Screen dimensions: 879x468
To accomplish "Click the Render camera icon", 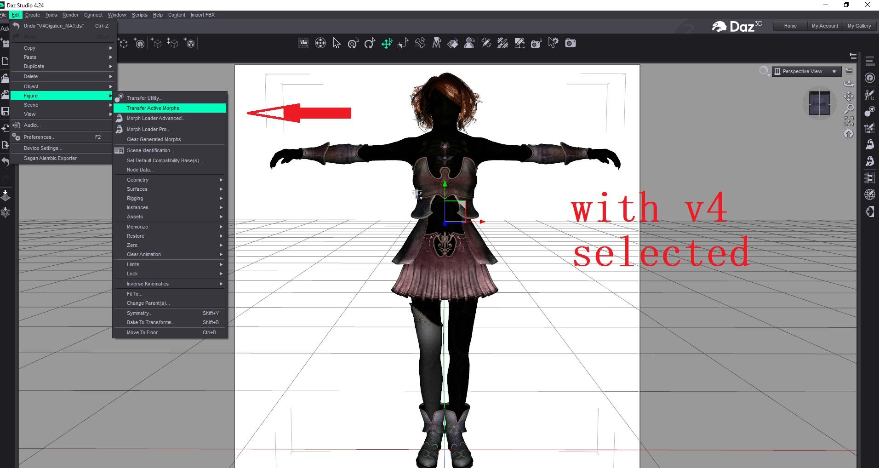I will coord(571,43).
